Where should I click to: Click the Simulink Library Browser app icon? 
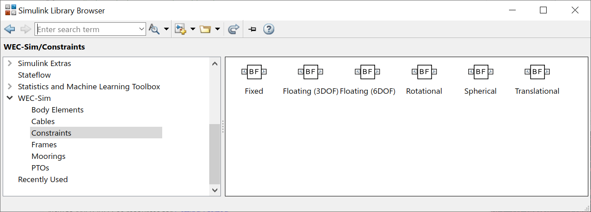click(10, 10)
